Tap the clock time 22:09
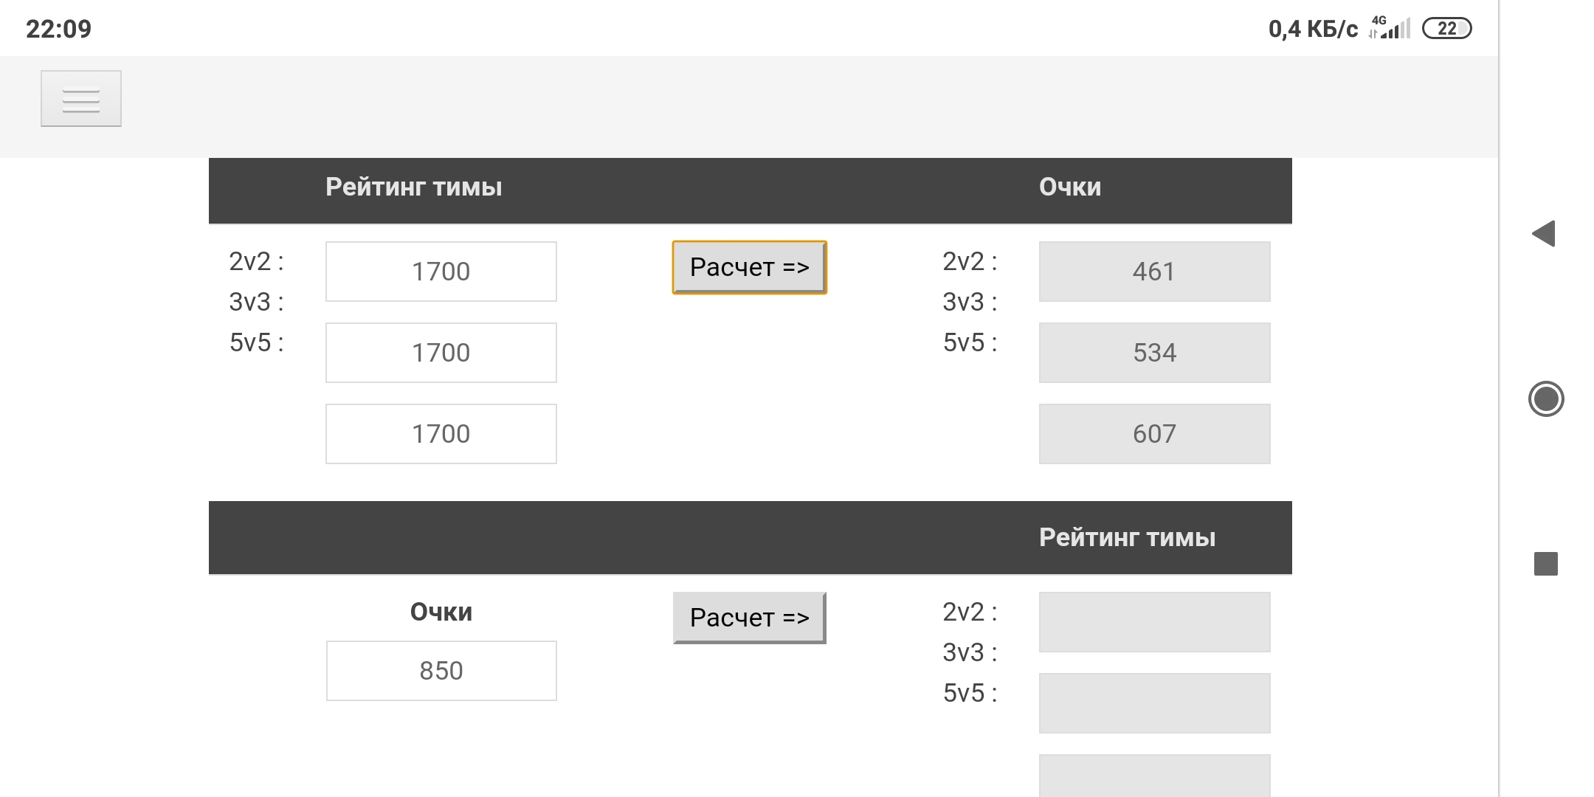 [59, 29]
